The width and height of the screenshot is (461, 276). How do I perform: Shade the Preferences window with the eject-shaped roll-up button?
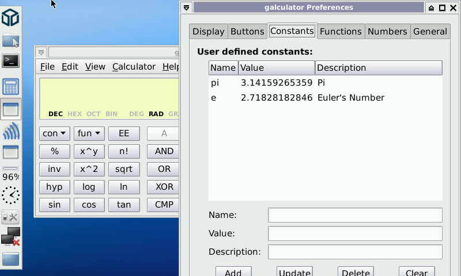[x=431, y=8]
